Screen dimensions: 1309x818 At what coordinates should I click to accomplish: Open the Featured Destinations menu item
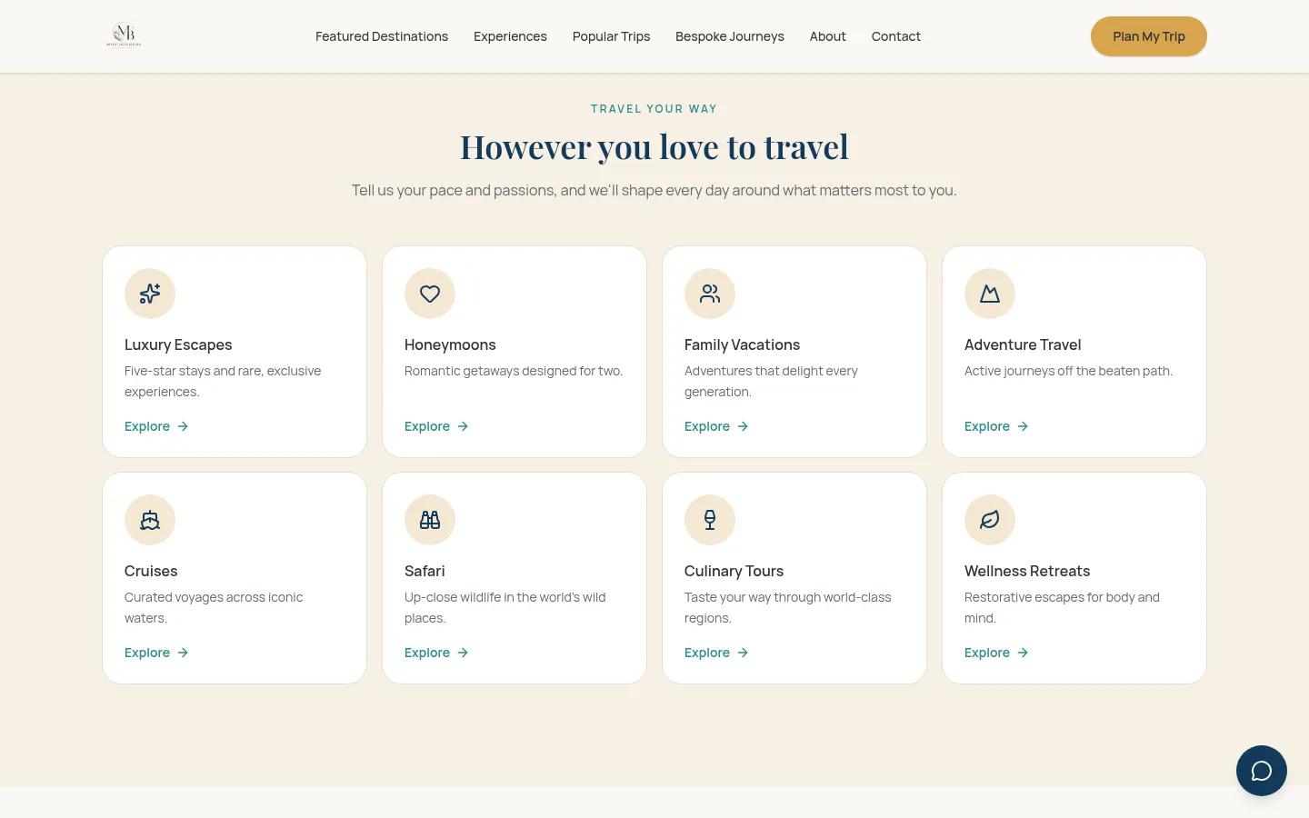point(382,36)
